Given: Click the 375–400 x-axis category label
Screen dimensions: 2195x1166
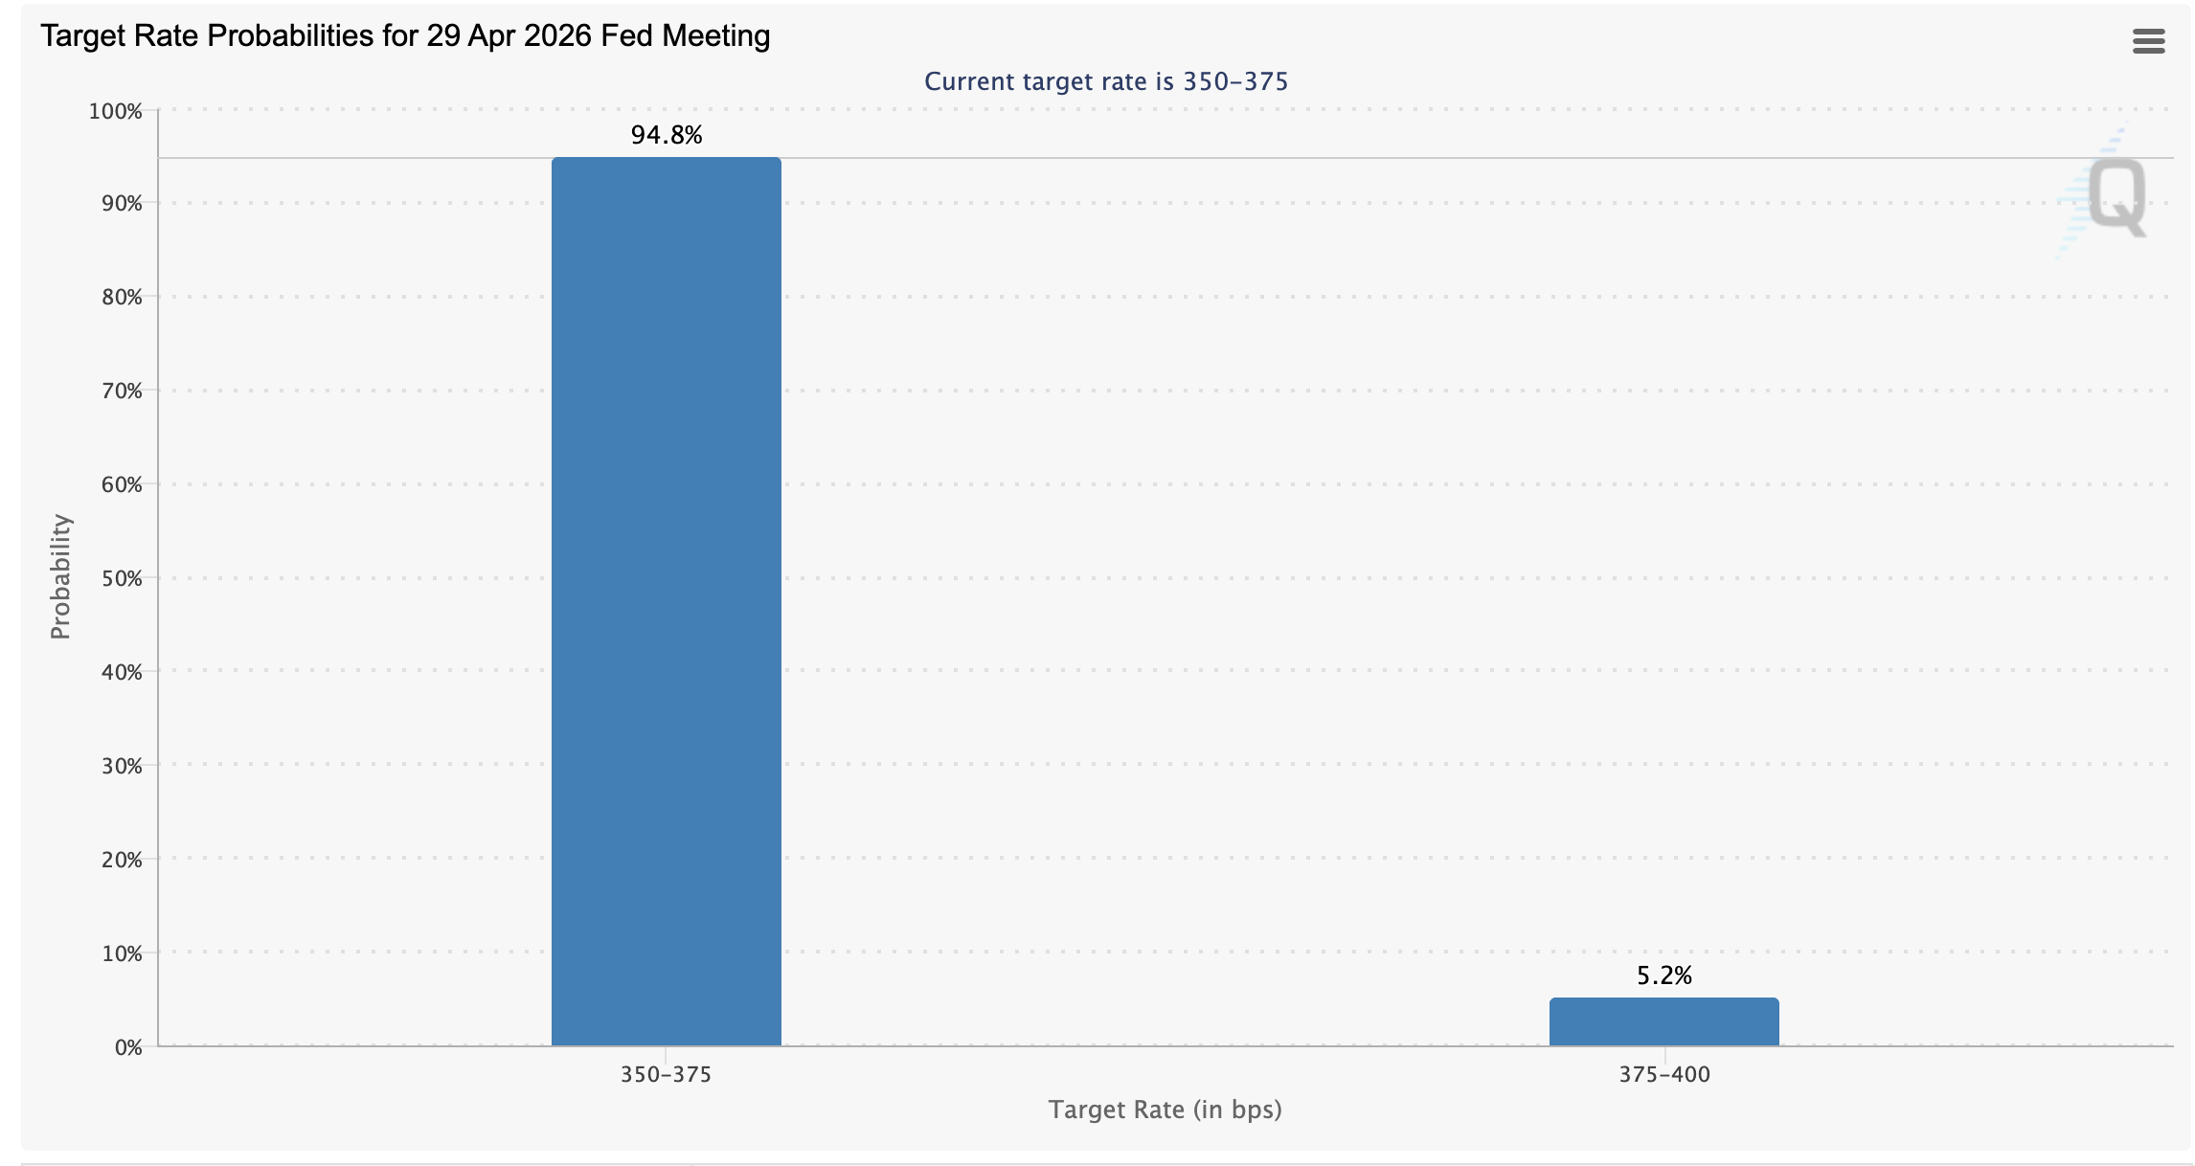Looking at the screenshot, I should [x=1663, y=1074].
